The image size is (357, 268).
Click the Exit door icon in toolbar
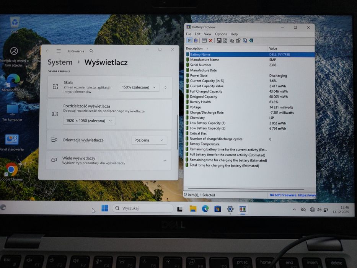tap(251, 41)
